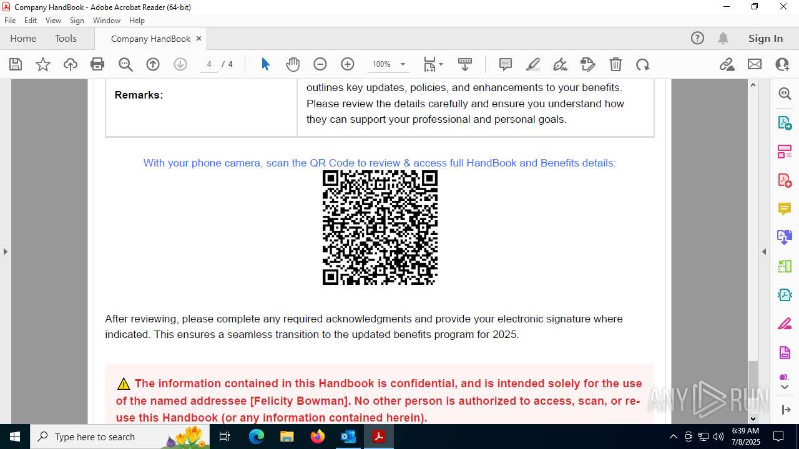Select the highlight text pen tool
799x449 pixels.
point(533,64)
